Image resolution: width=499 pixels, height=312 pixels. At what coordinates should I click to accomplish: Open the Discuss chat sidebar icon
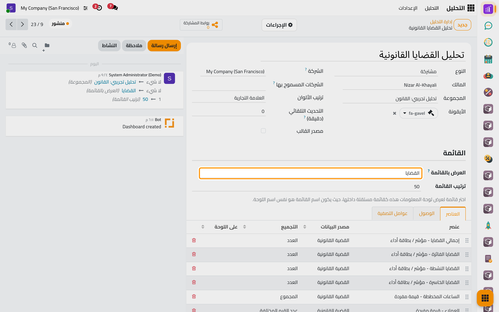[488, 25]
